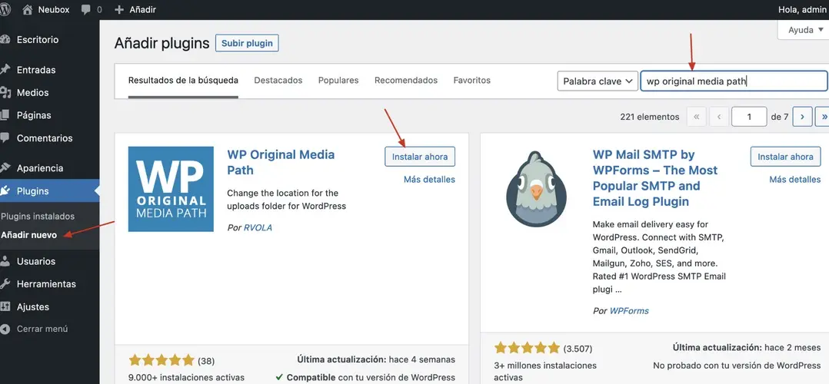The image size is (829, 384).
Task: Click the WP Mail SMTP pigeon logo
Action: click(537, 189)
